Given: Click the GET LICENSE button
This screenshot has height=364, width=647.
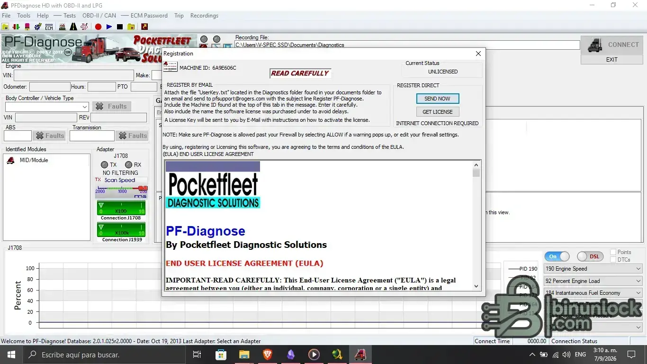Looking at the screenshot, I should tap(438, 112).
